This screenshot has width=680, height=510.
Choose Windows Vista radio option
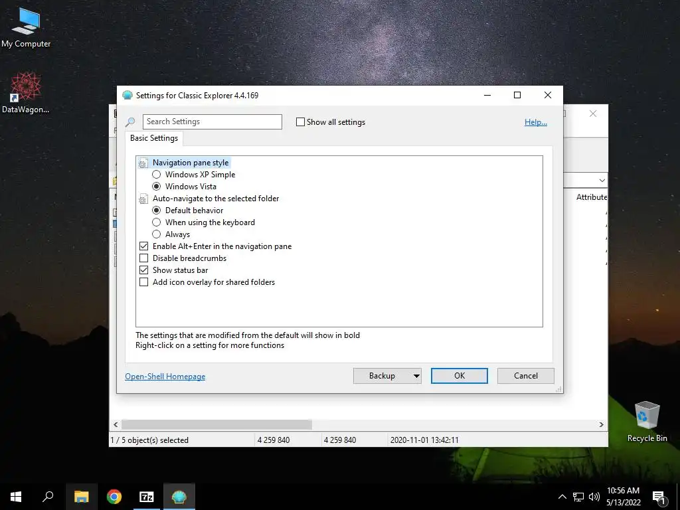click(157, 187)
